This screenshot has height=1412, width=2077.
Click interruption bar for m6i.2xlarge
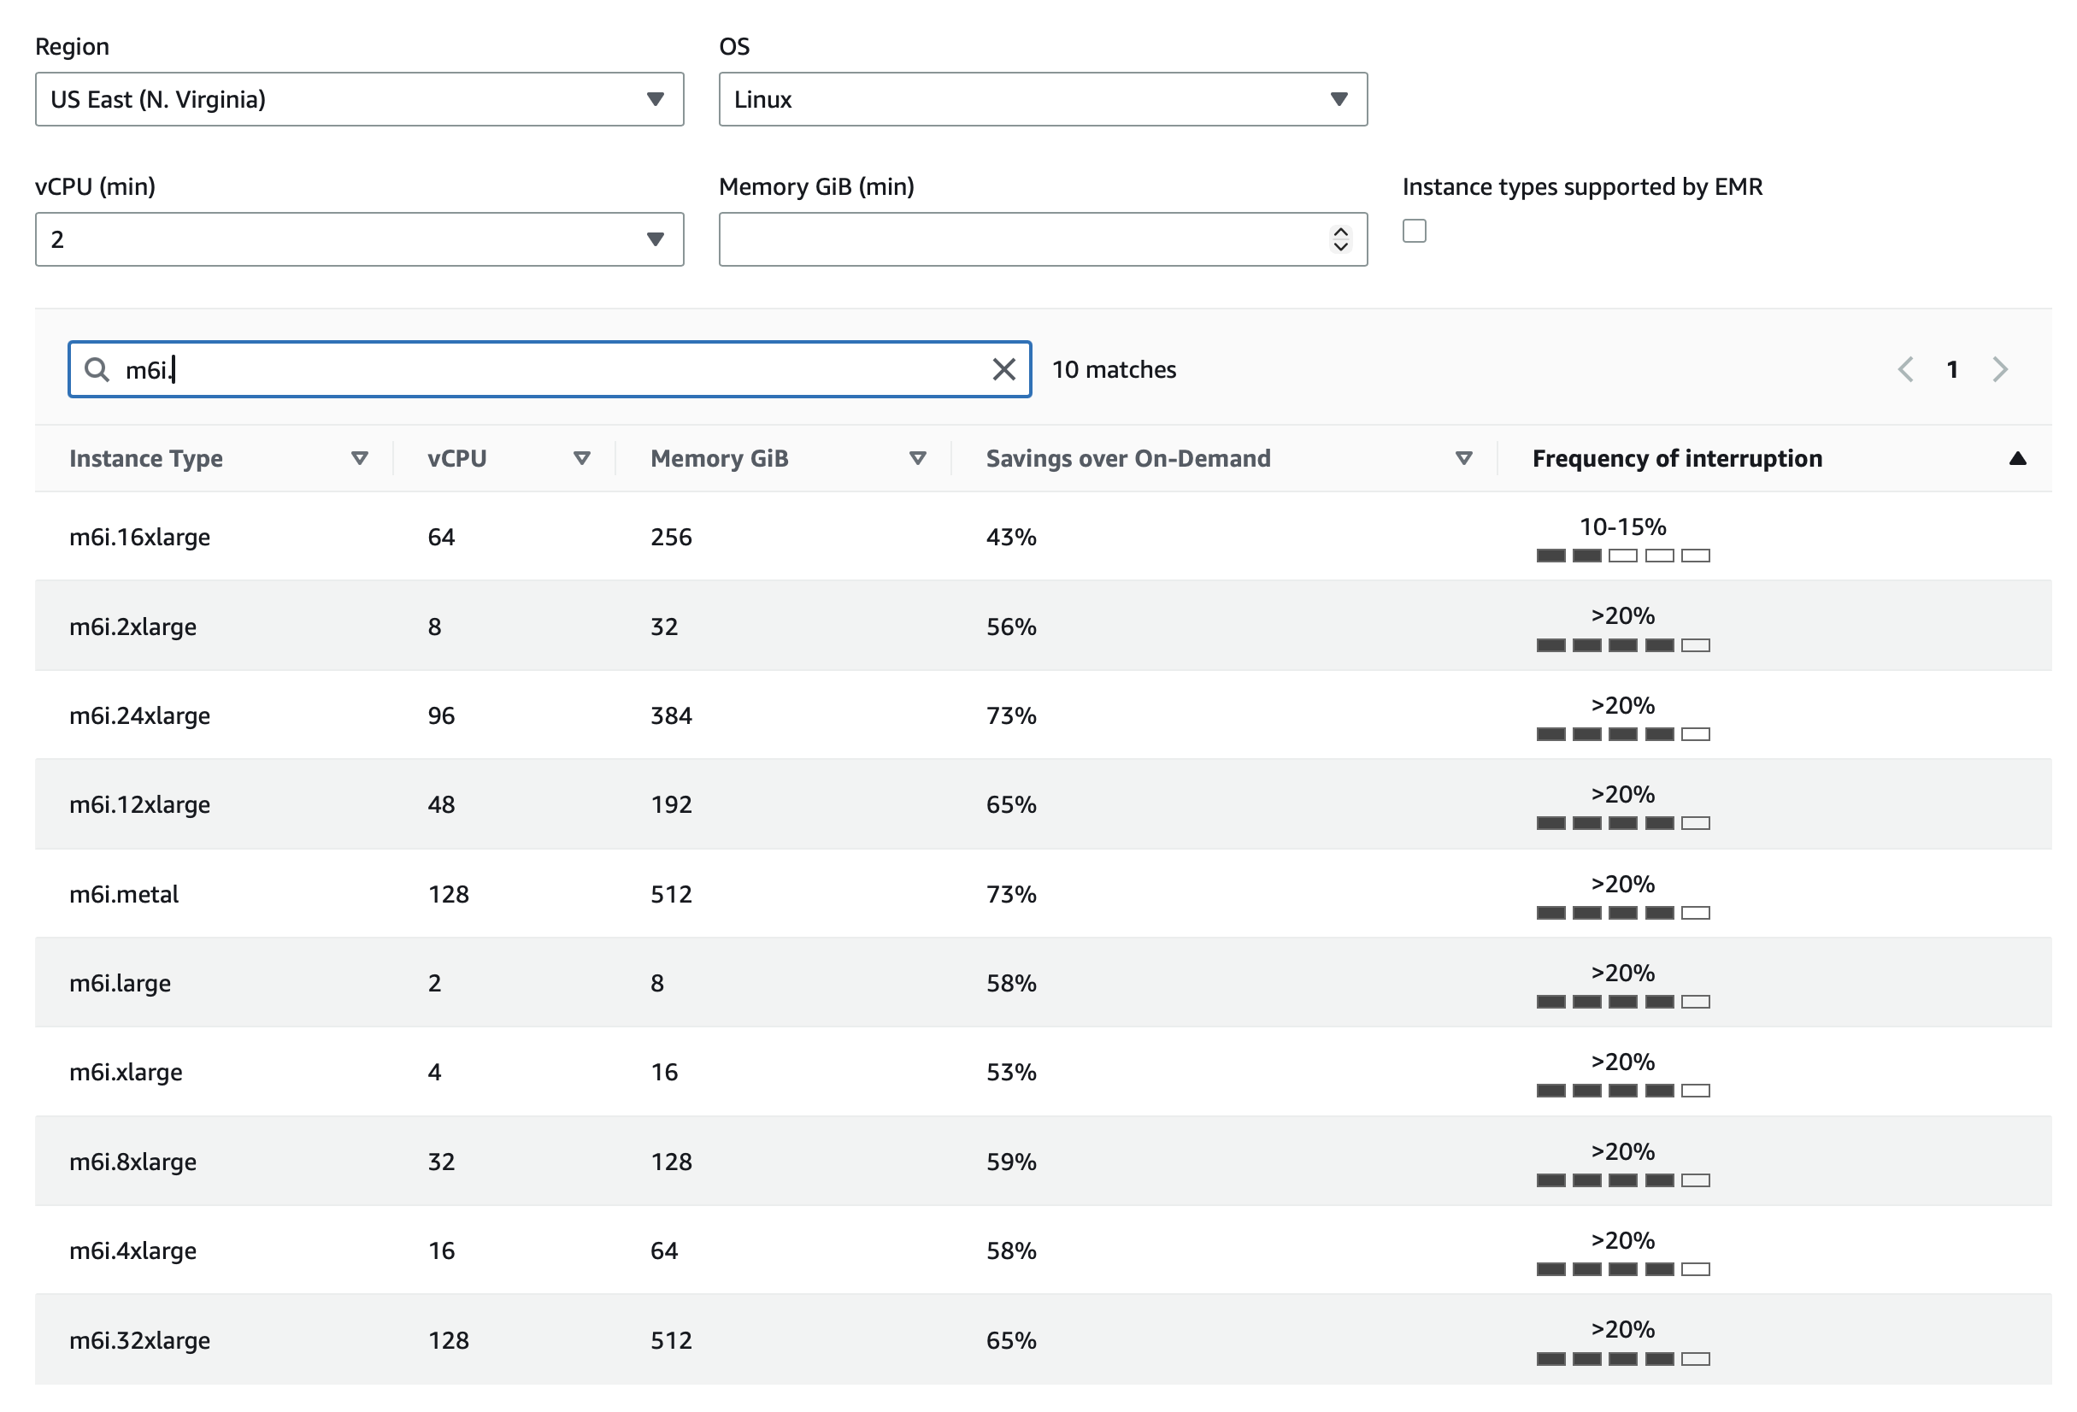pyautogui.click(x=1622, y=645)
